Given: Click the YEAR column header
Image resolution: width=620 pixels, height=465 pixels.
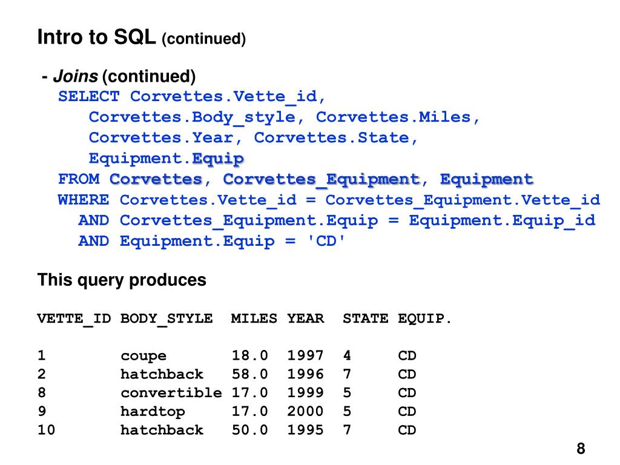Looking at the screenshot, I should [x=305, y=318].
